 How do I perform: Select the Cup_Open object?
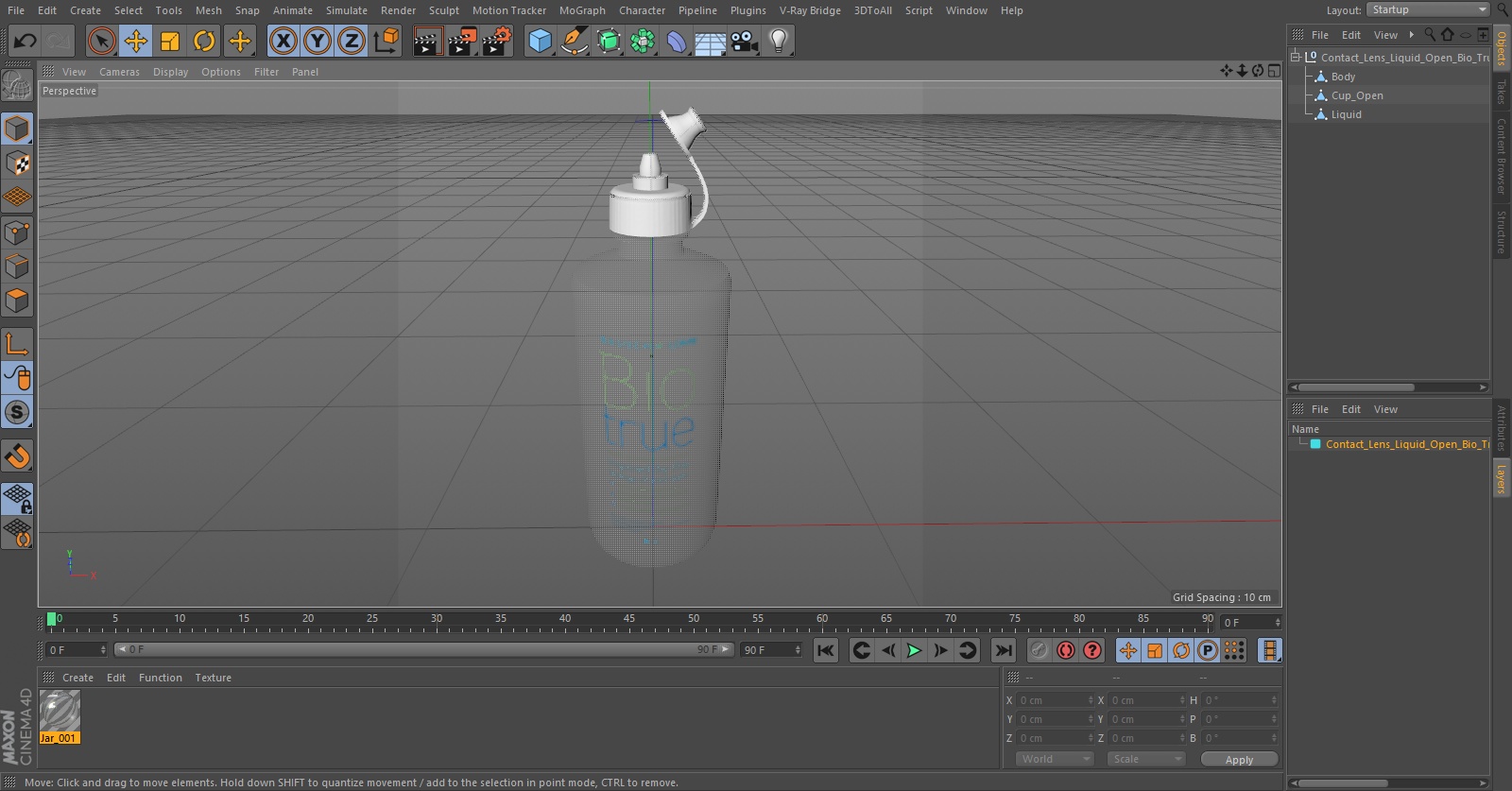[1357, 95]
